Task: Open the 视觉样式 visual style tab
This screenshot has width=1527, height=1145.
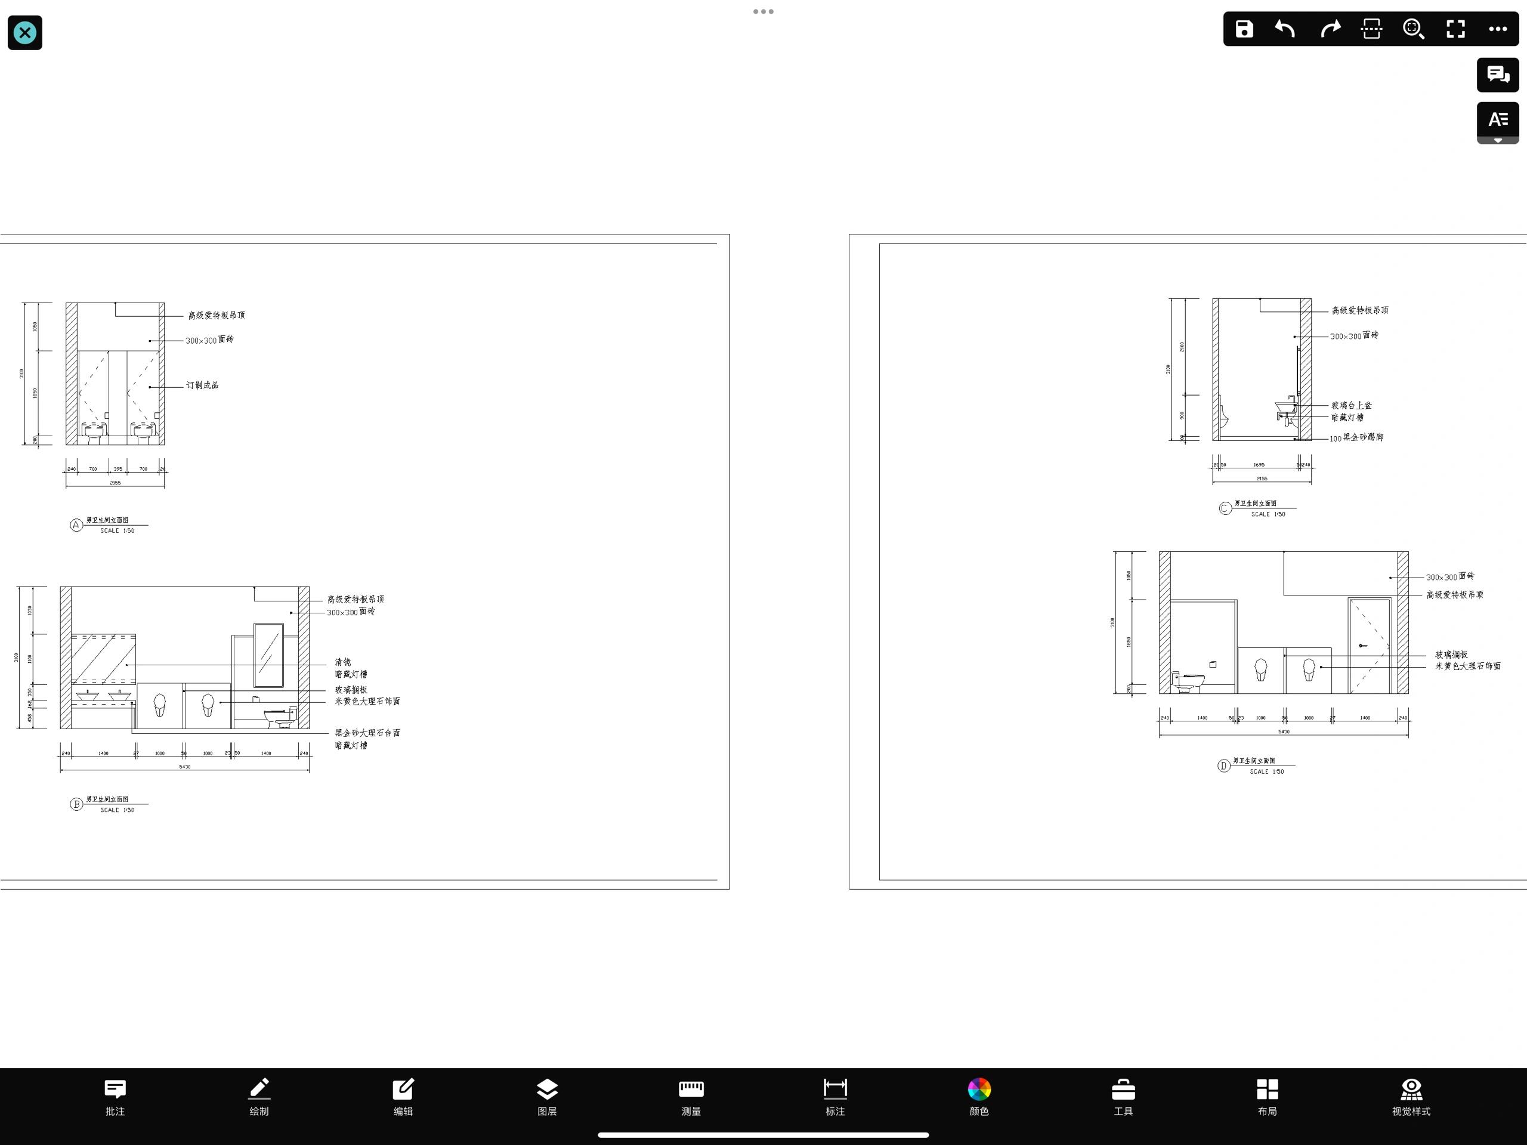Action: [x=1411, y=1097]
